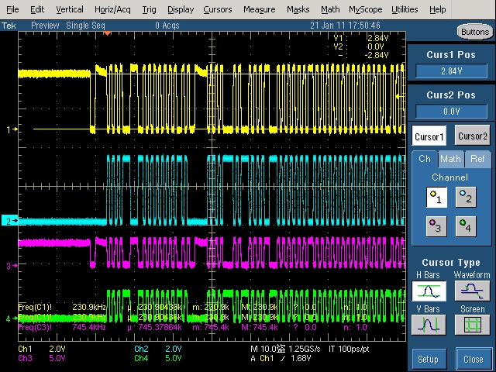Click the Preview status text

tap(45, 26)
